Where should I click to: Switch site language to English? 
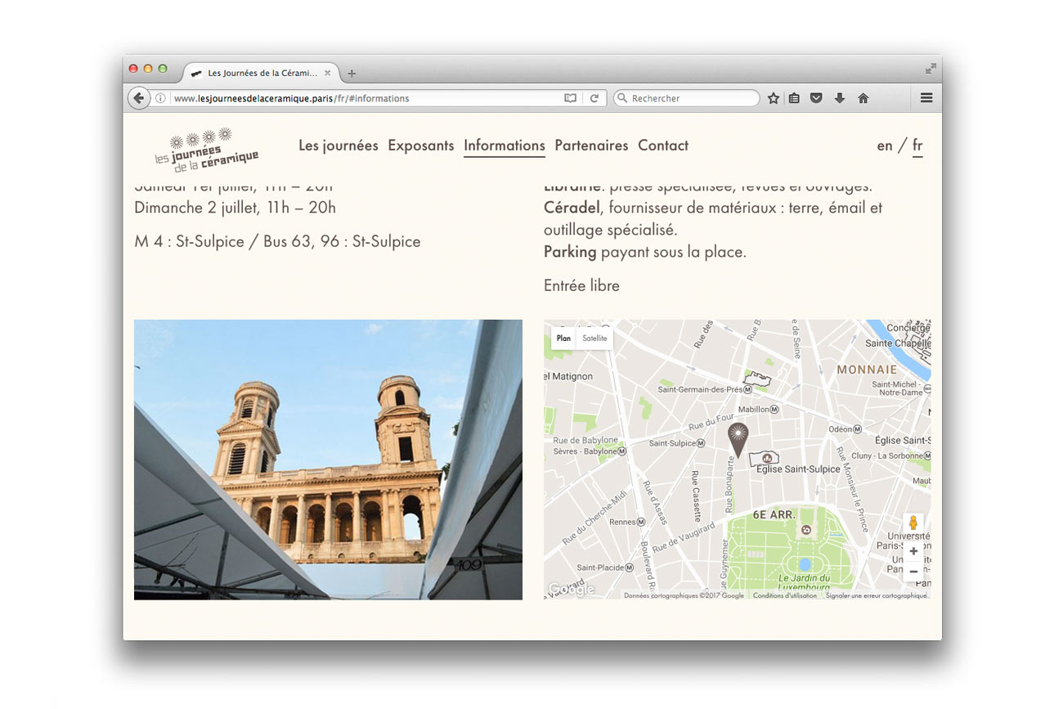pyautogui.click(x=884, y=146)
